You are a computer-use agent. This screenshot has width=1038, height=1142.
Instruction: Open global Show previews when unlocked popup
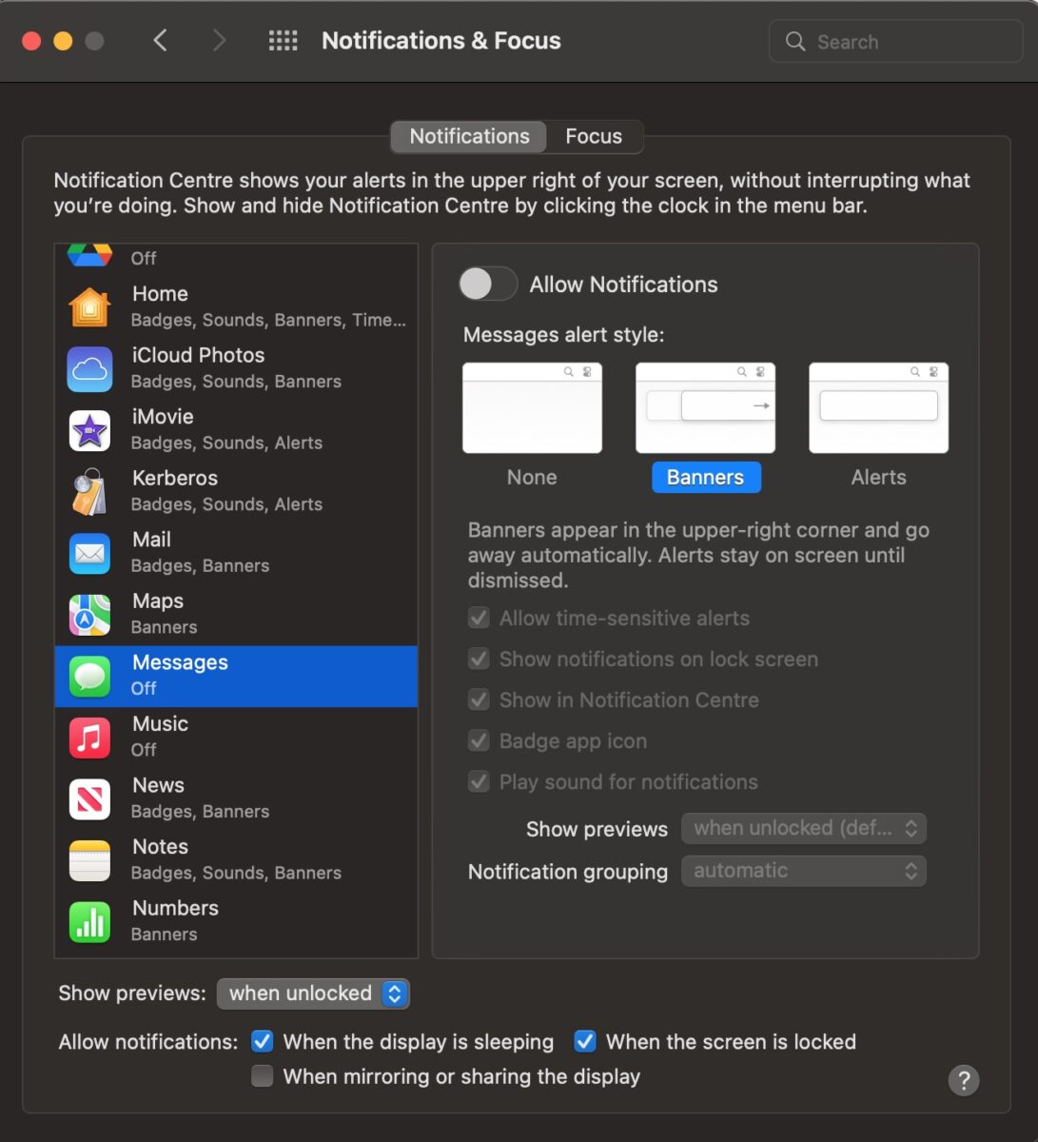coord(313,993)
